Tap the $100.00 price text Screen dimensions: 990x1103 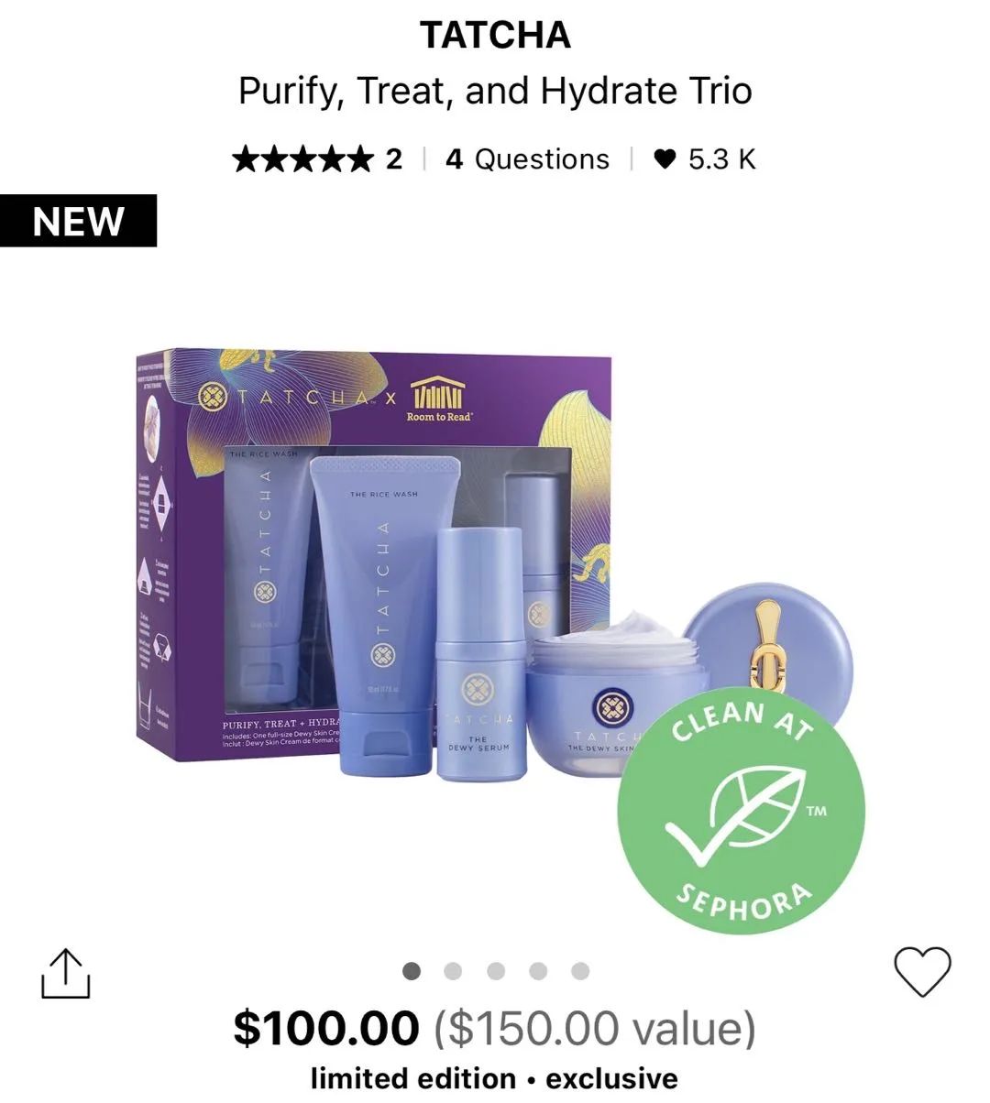(x=326, y=1027)
